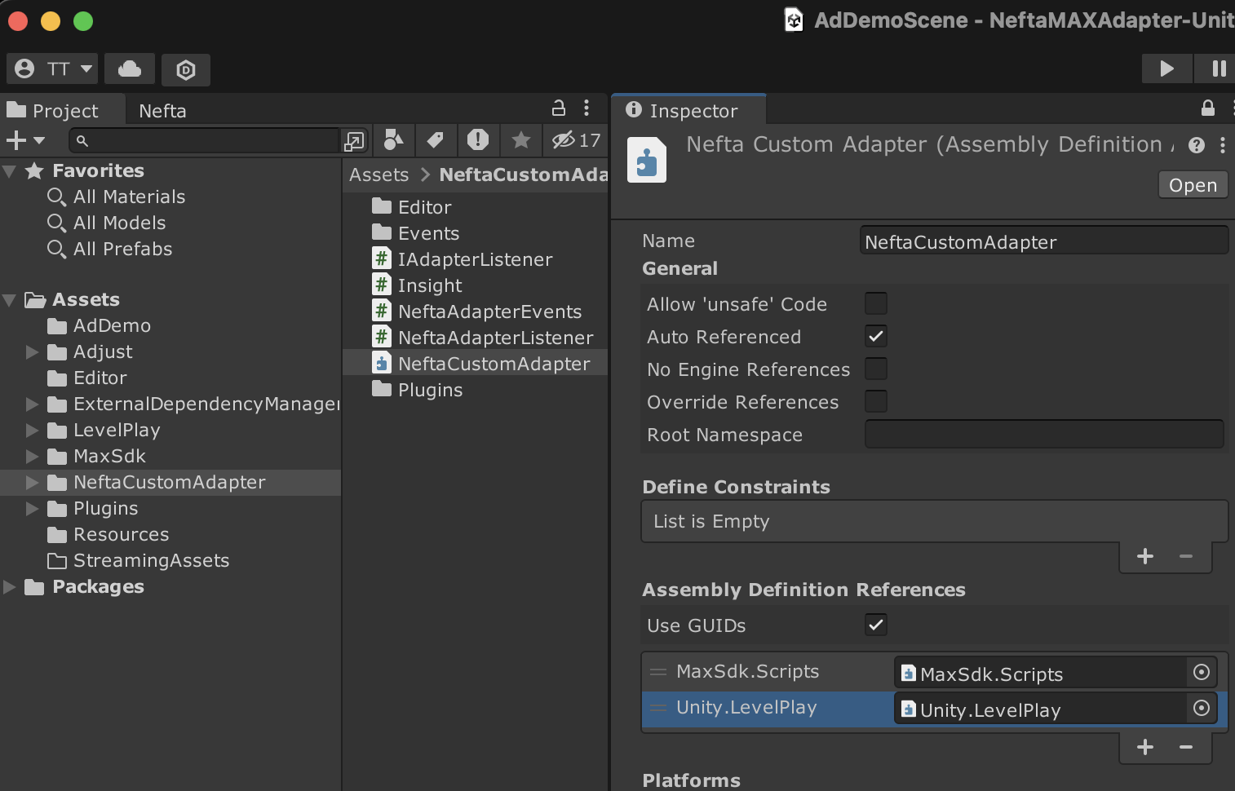The image size is (1235, 791).
Task: Open Search by Import Log Type filter
Action: (478, 140)
